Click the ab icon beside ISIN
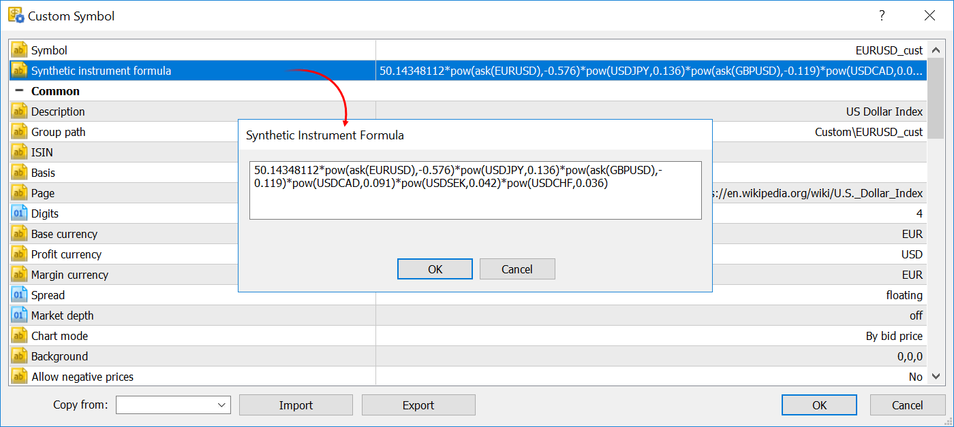Image resolution: width=954 pixels, height=427 pixels. coord(18,152)
